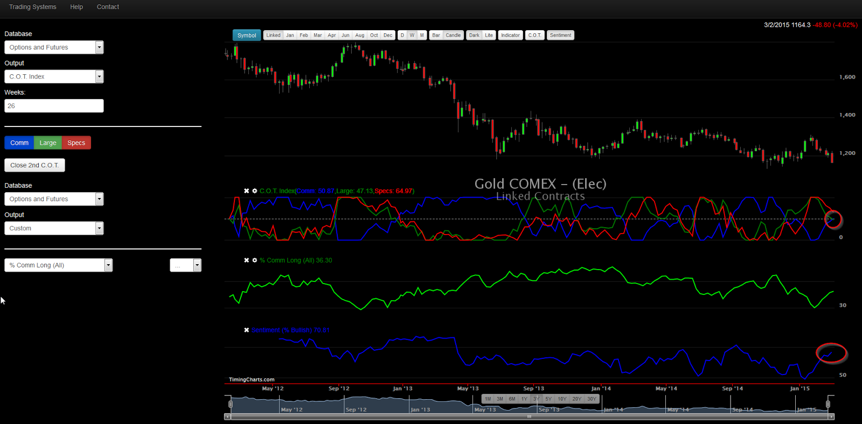Open settings gear for C.O.T. Index panel
The width and height of the screenshot is (862, 424).
point(255,191)
